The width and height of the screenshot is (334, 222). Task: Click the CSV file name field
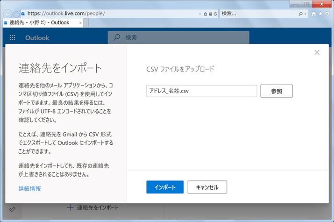click(201, 91)
